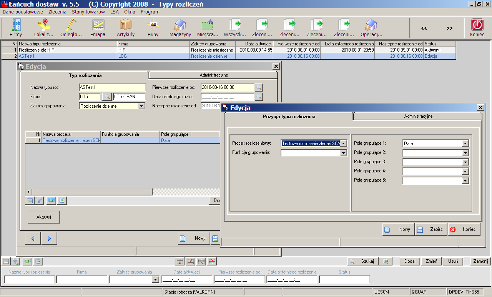Click the Data aktywacji column header
Image resolution: width=492 pixels, height=297 pixels.
[254, 44]
